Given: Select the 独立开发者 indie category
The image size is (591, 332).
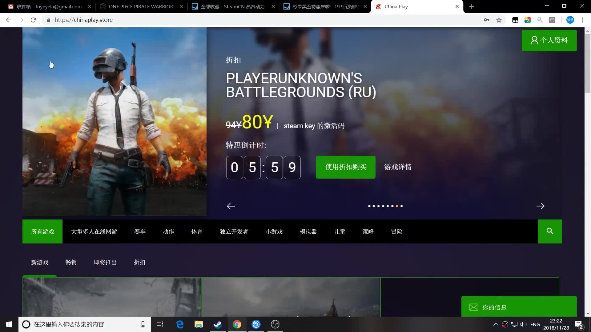Looking at the screenshot, I should 234,231.
